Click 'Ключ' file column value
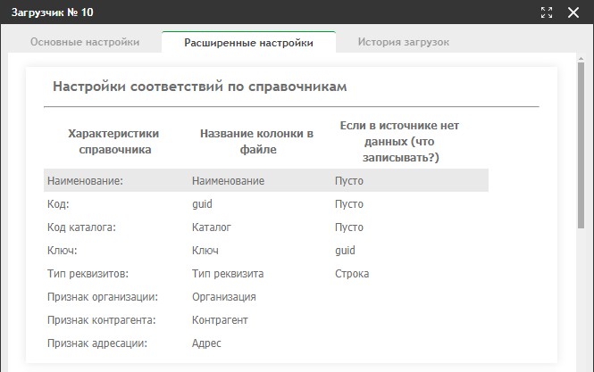Viewport: 594px width, 372px height. 205,251
